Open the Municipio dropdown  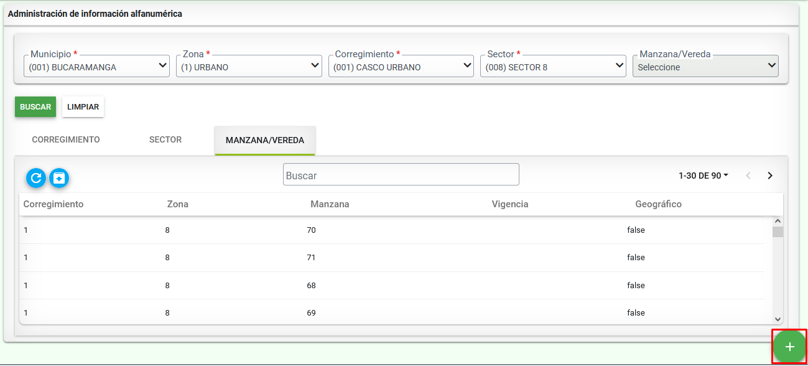point(97,67)
